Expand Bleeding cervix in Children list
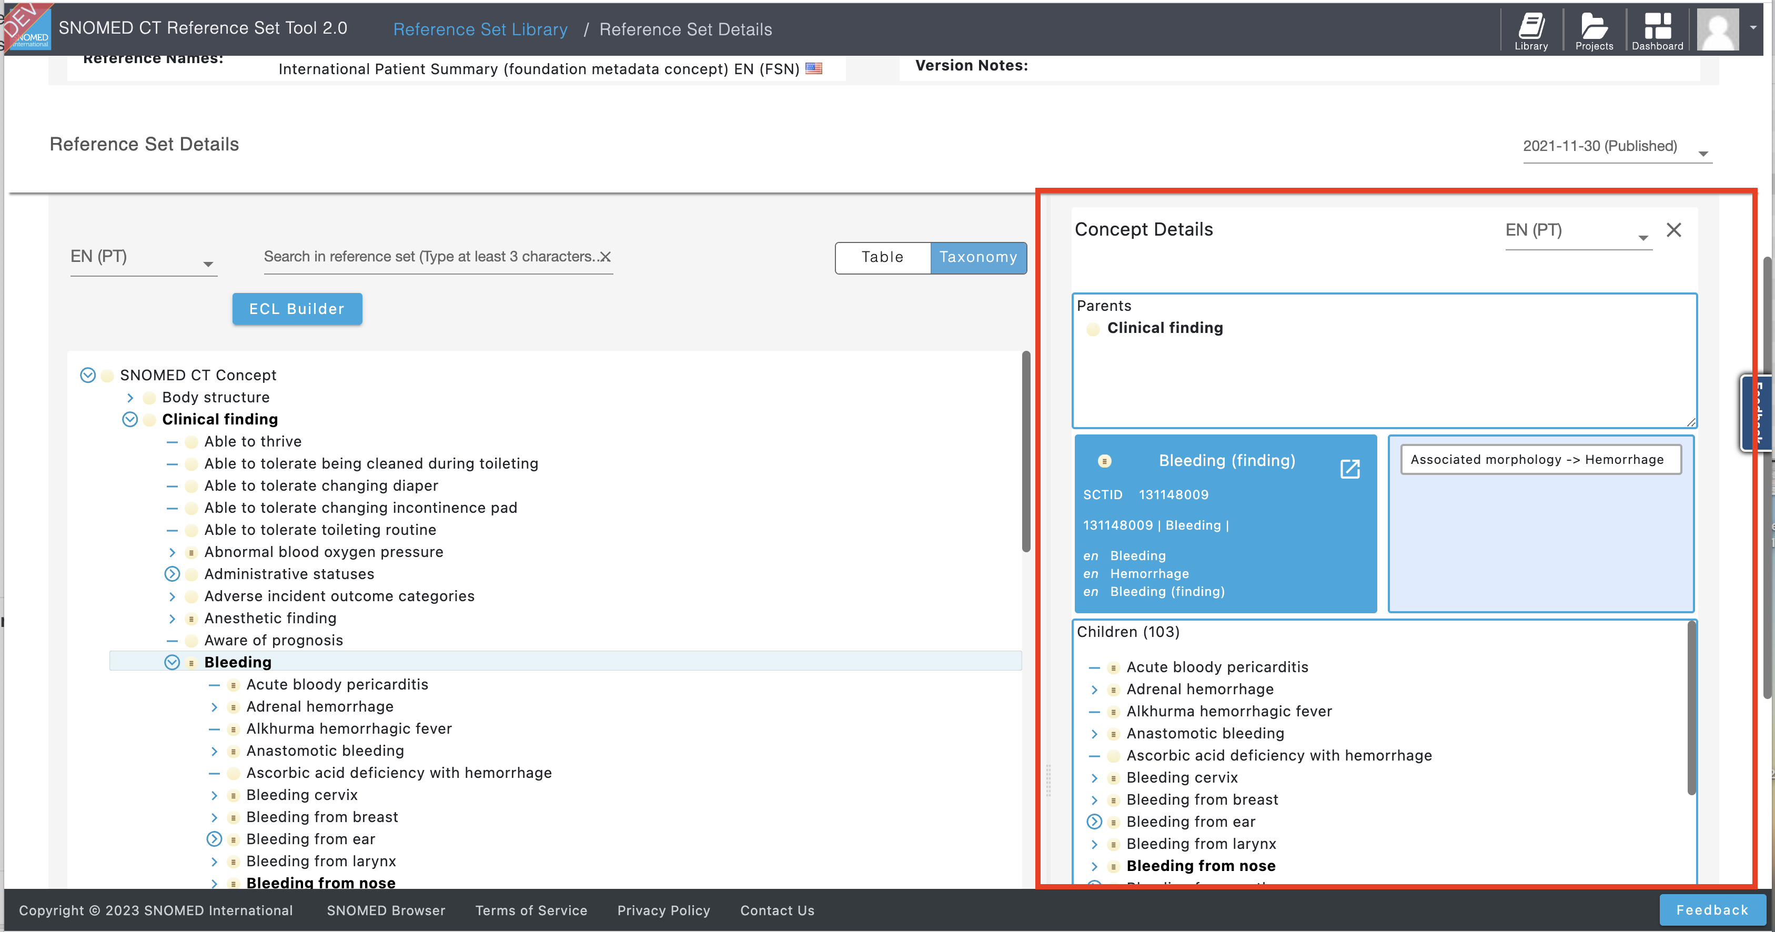Screen dimensions: 1775x932 1094,778
